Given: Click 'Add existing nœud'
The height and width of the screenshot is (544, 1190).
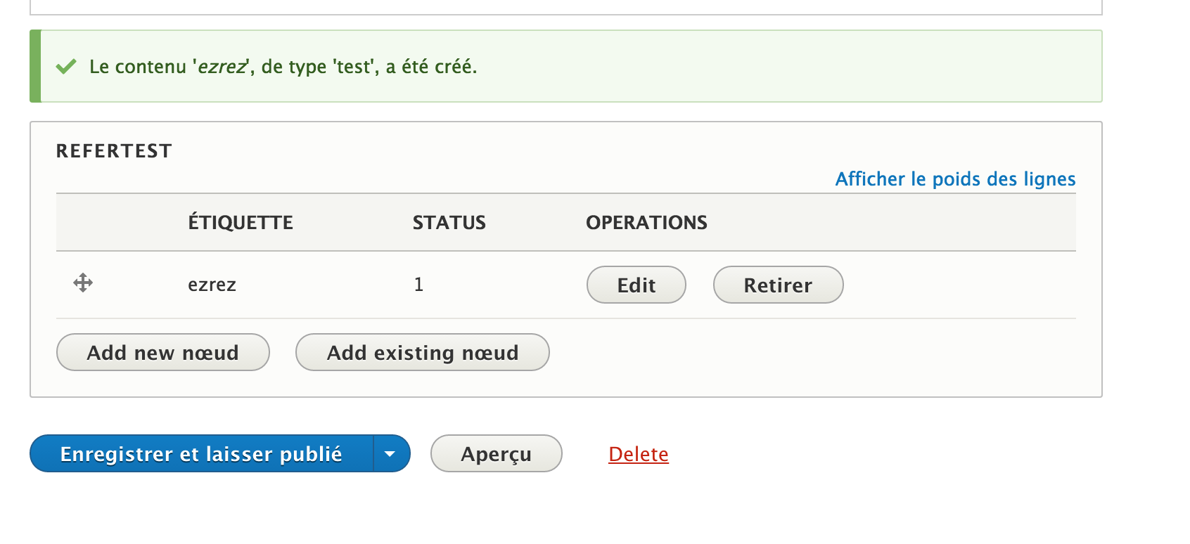Looking at the screenshot, I should click(x=422, y=352).
